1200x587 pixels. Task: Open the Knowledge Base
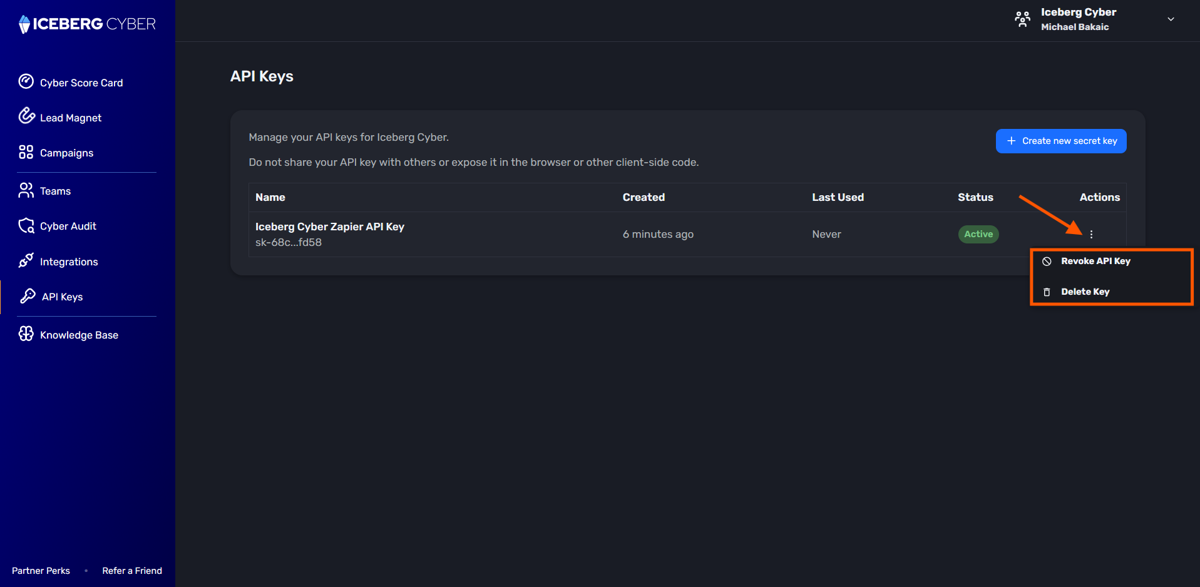pos(79,335)
